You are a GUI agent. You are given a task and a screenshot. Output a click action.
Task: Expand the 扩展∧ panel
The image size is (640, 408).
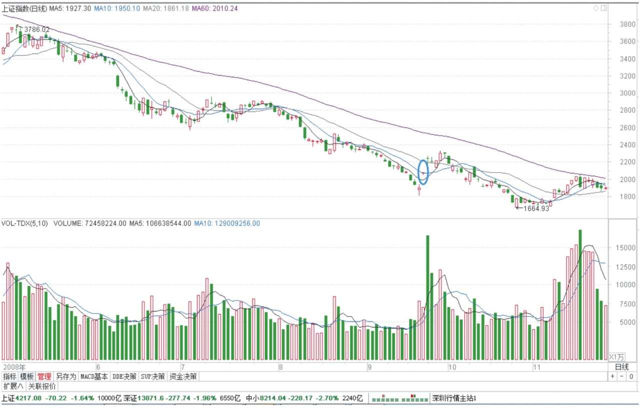tap(13, 386)
